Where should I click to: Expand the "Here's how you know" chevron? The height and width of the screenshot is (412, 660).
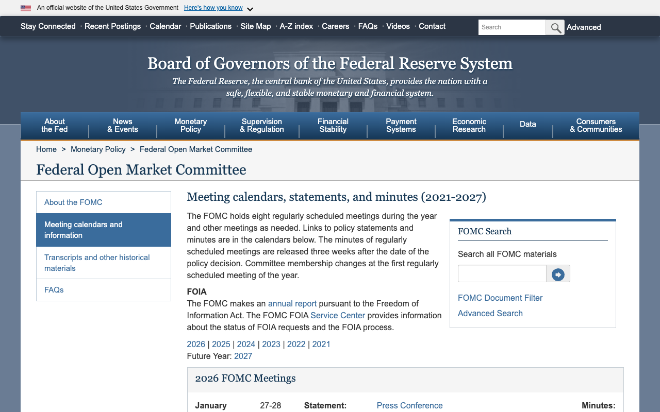click(x=250, y=9)
